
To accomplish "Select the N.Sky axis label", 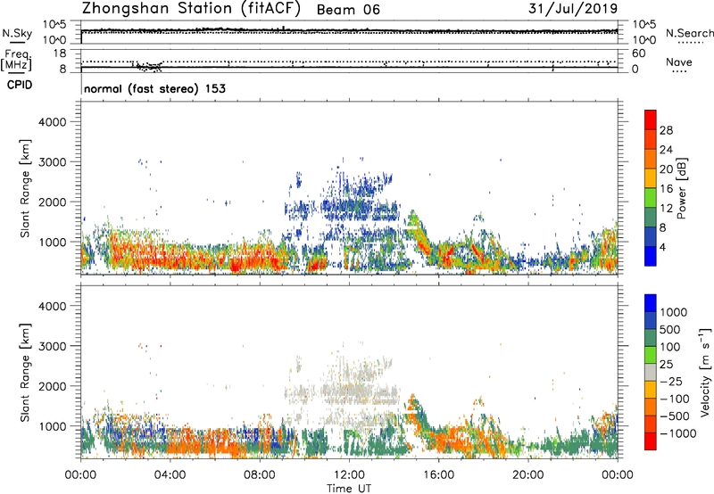I will point(17,33).
